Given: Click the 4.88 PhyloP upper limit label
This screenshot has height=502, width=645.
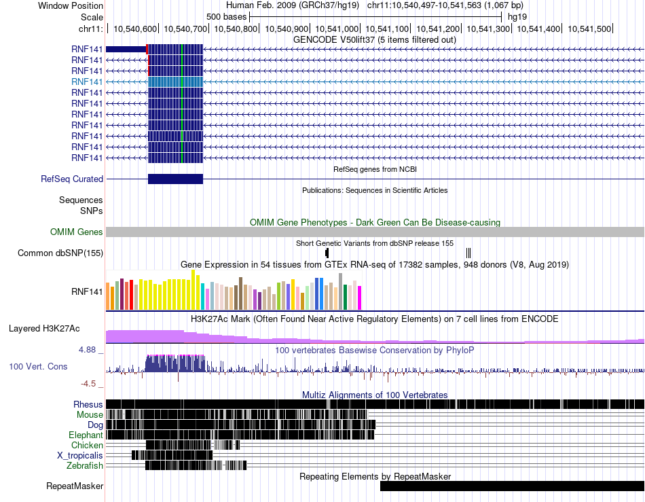Looking at the screenshot, I should coord(87,350).
